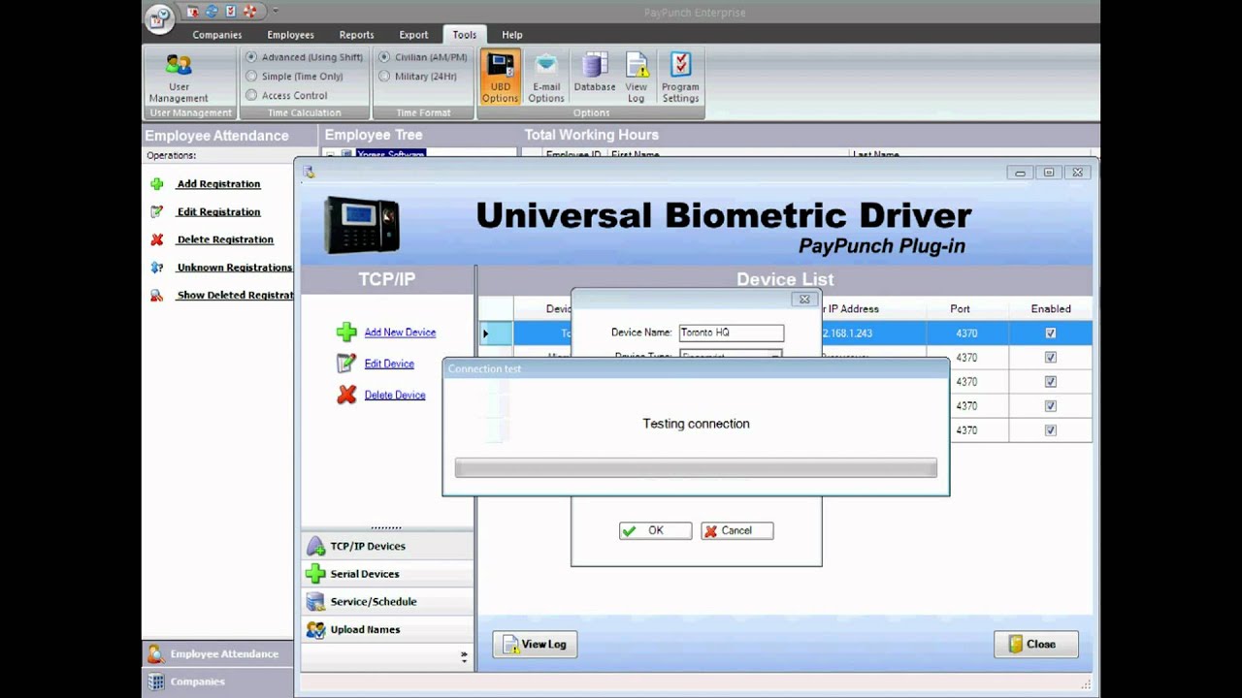
Task: Click the notepad icon beside Edit Device
Action: pos(346,364)
